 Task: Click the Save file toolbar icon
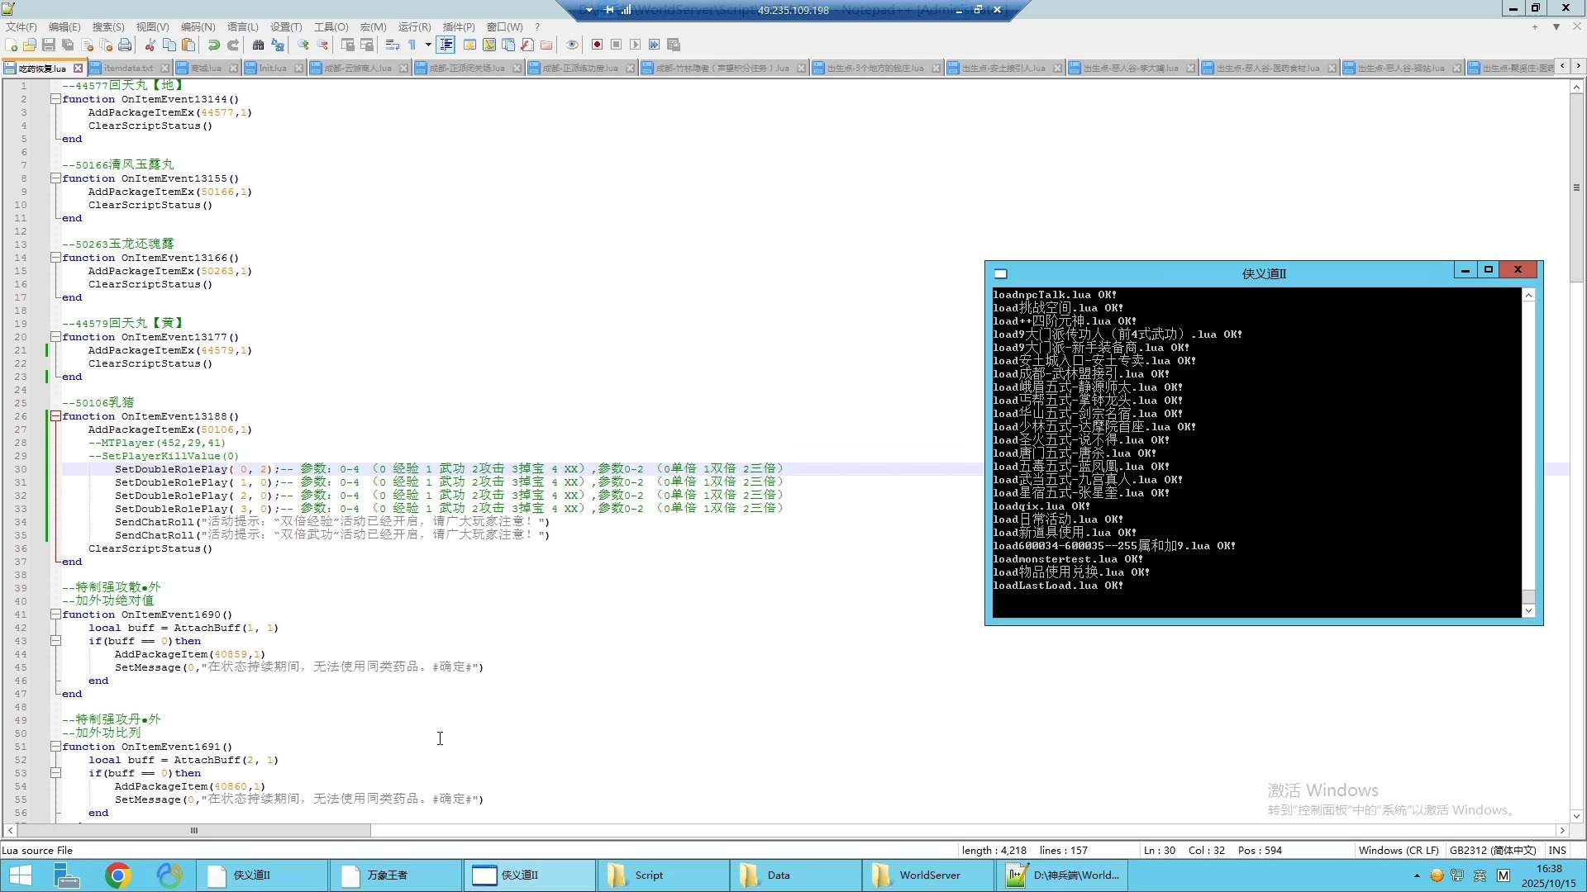49,45
